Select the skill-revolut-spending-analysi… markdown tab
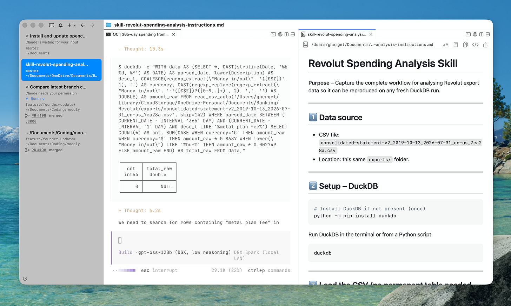The width and height of the screenshot is (511, 306). point(336,34)
